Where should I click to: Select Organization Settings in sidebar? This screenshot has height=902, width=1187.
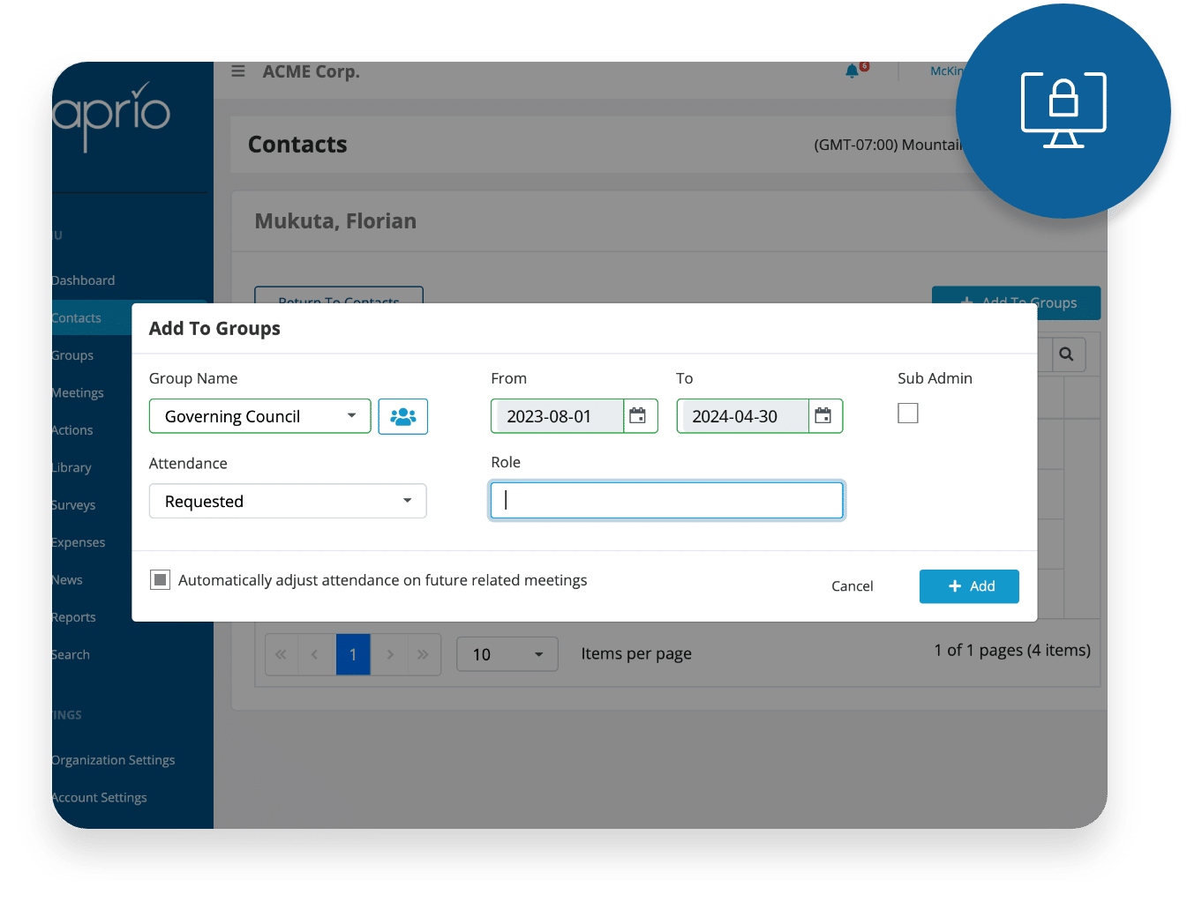(113, 760)
